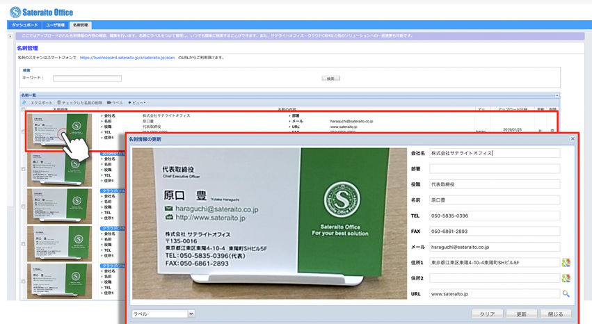Click the magnifier icon beside URL field
592x324 pixels.
click(x=566, y=293)
